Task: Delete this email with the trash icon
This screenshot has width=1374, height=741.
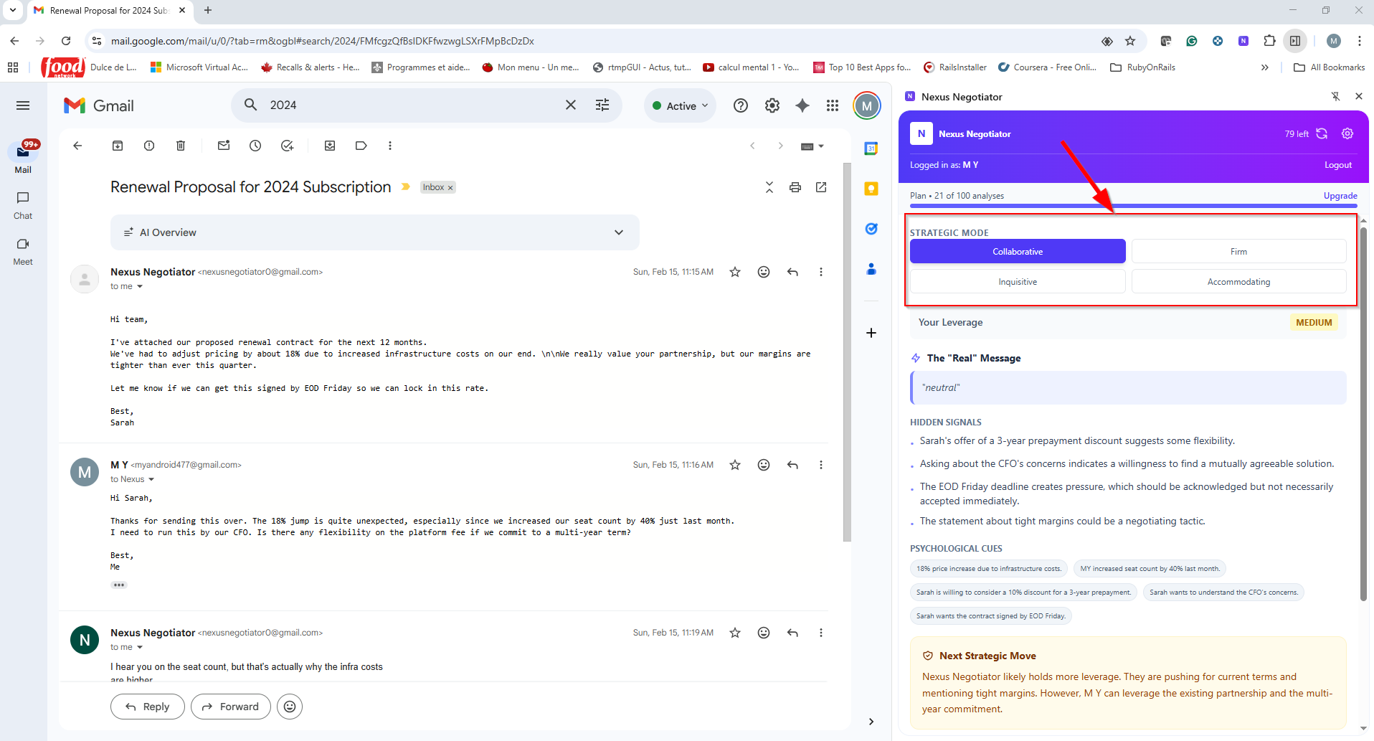Action: point(181,146)
